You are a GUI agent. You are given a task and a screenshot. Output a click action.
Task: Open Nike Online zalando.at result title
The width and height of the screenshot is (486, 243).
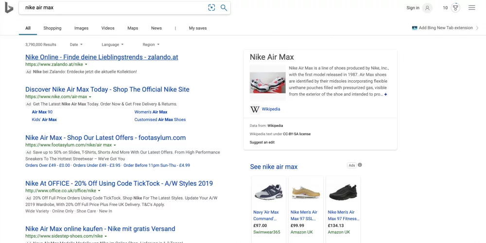coord(102,57)
